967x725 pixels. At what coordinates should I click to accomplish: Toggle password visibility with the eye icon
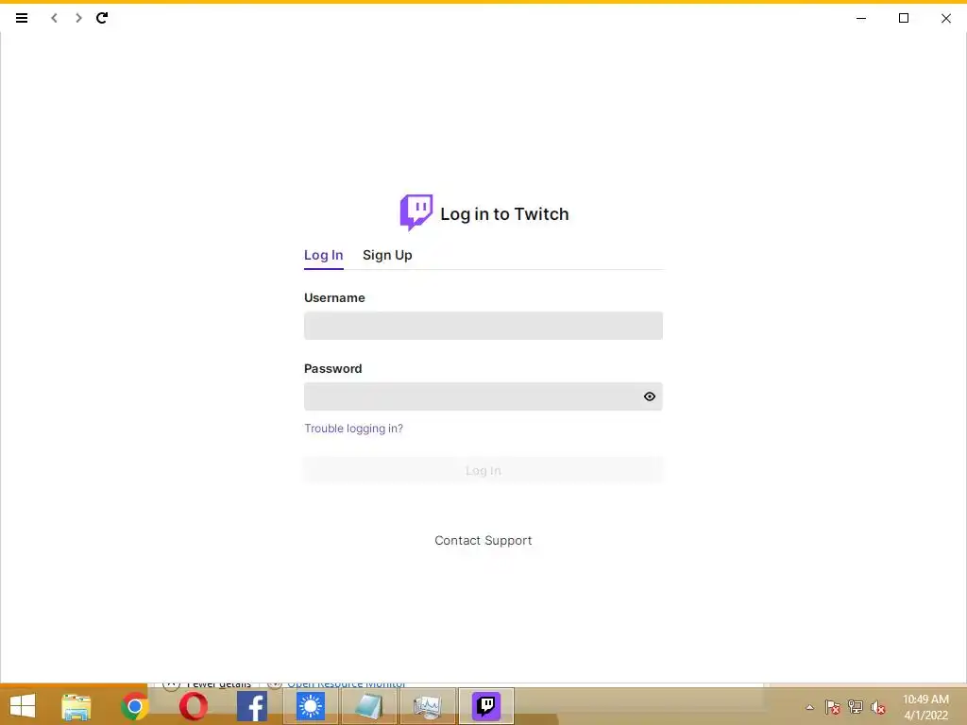(x=650, y=396)
